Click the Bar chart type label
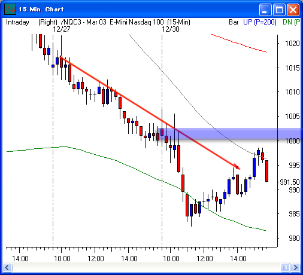This screenshot has height=275, width=303. pos(234,22)
